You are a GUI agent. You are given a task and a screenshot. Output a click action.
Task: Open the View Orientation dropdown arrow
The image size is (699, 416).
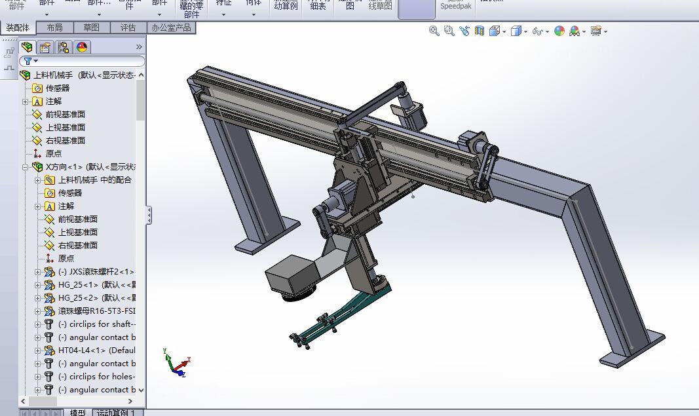504,31
